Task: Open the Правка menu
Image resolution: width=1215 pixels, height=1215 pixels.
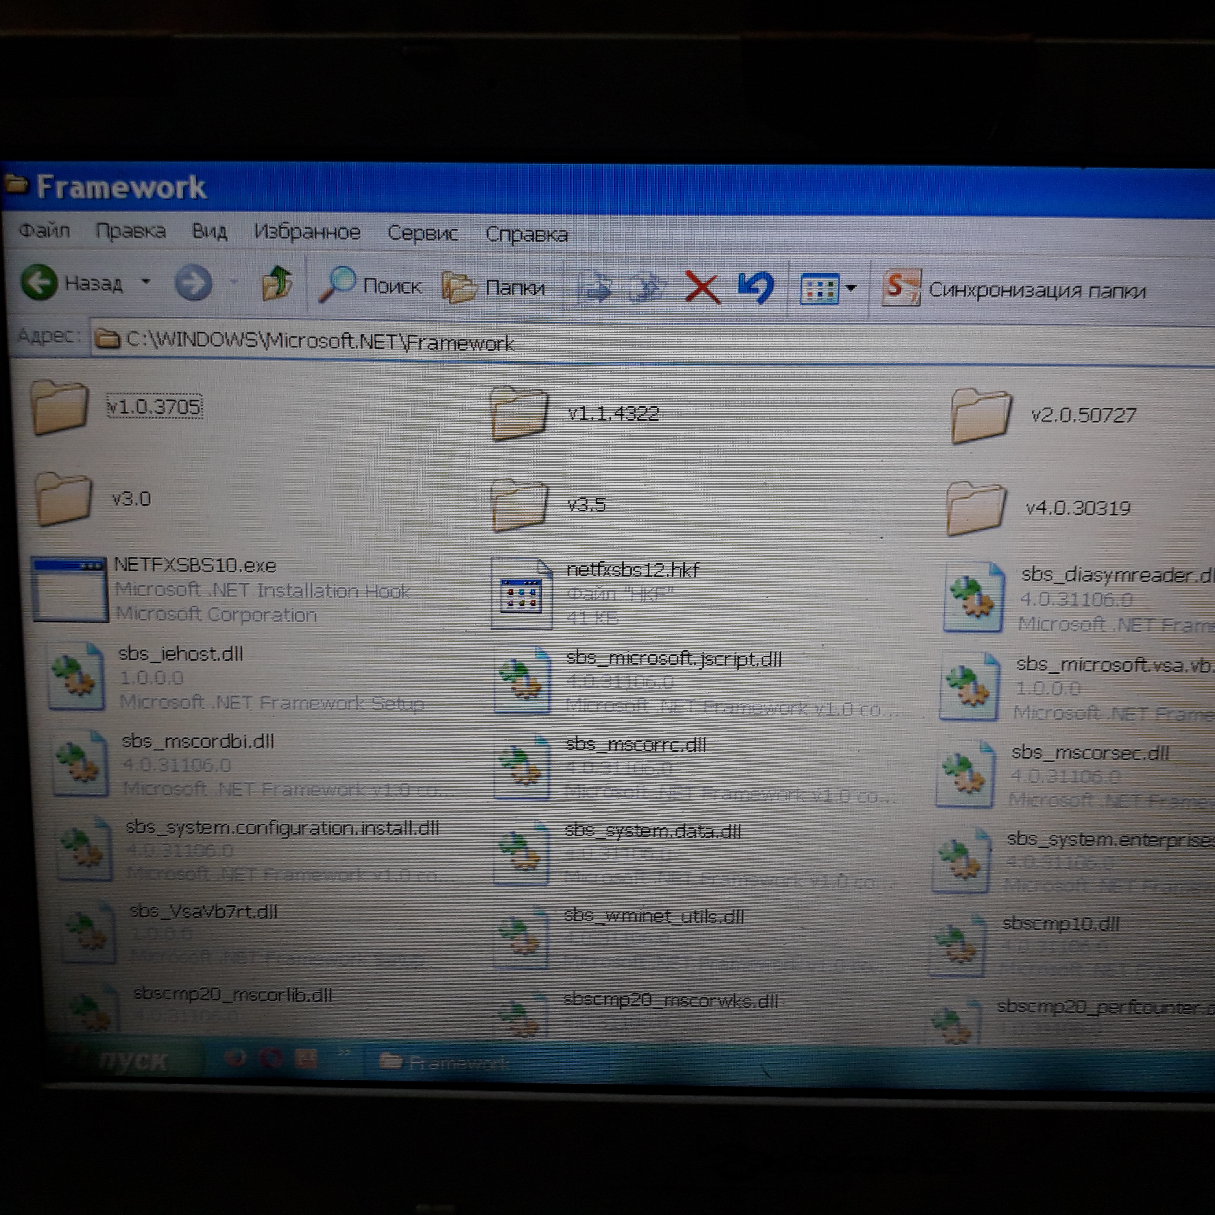Action: point(131,231)
